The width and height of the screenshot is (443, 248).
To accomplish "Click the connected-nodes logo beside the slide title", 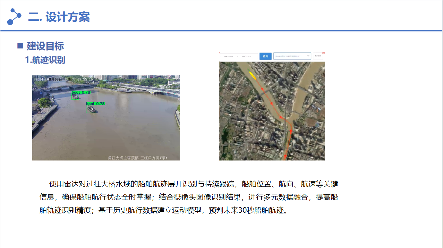I will 14,17.
